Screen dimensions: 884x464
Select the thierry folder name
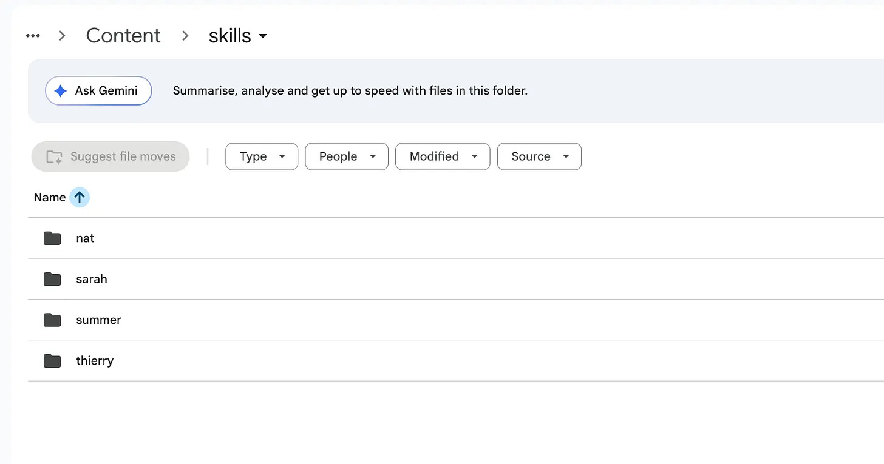point(95,361)
